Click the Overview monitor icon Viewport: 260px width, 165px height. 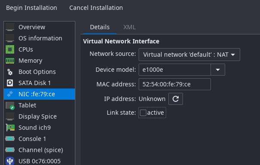[x=10, y=27]
